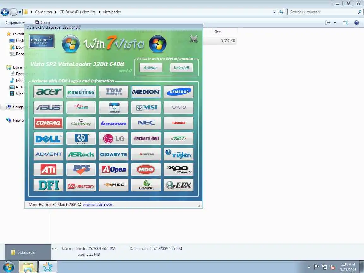The height and width of the screenshot is (273, 364).
Task: Choose the HP OEM logo
Action: 81,139
